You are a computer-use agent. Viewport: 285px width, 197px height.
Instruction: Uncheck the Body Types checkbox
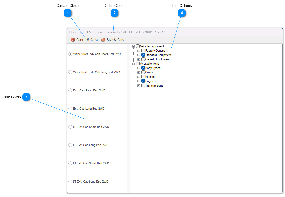pyautogui.click(x=143, y=68)
